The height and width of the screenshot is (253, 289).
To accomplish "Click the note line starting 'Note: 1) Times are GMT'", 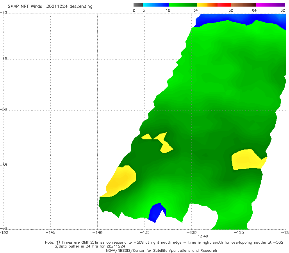I will point(164,242).
